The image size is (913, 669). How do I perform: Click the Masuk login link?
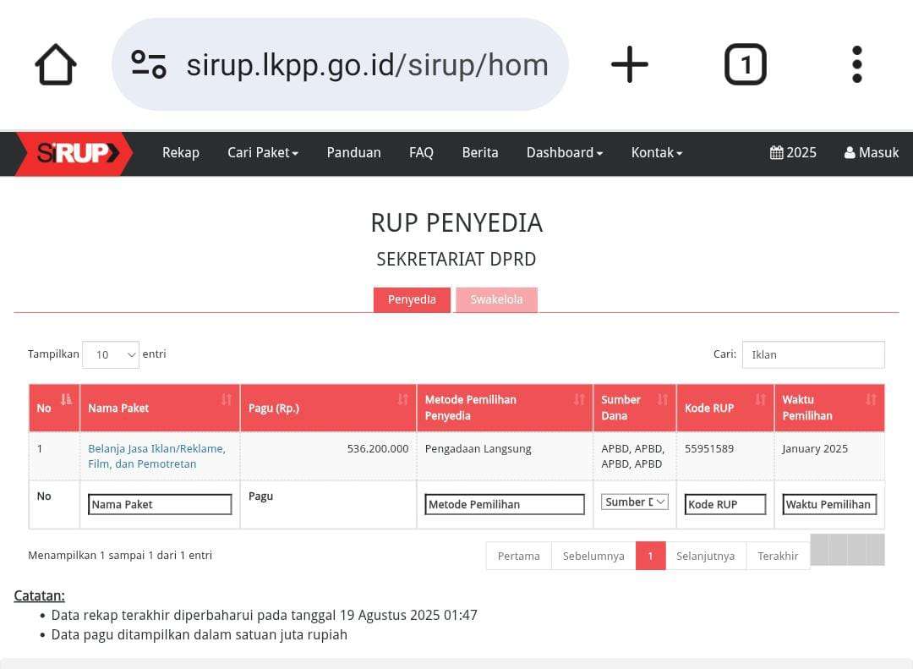coord(872,153)
